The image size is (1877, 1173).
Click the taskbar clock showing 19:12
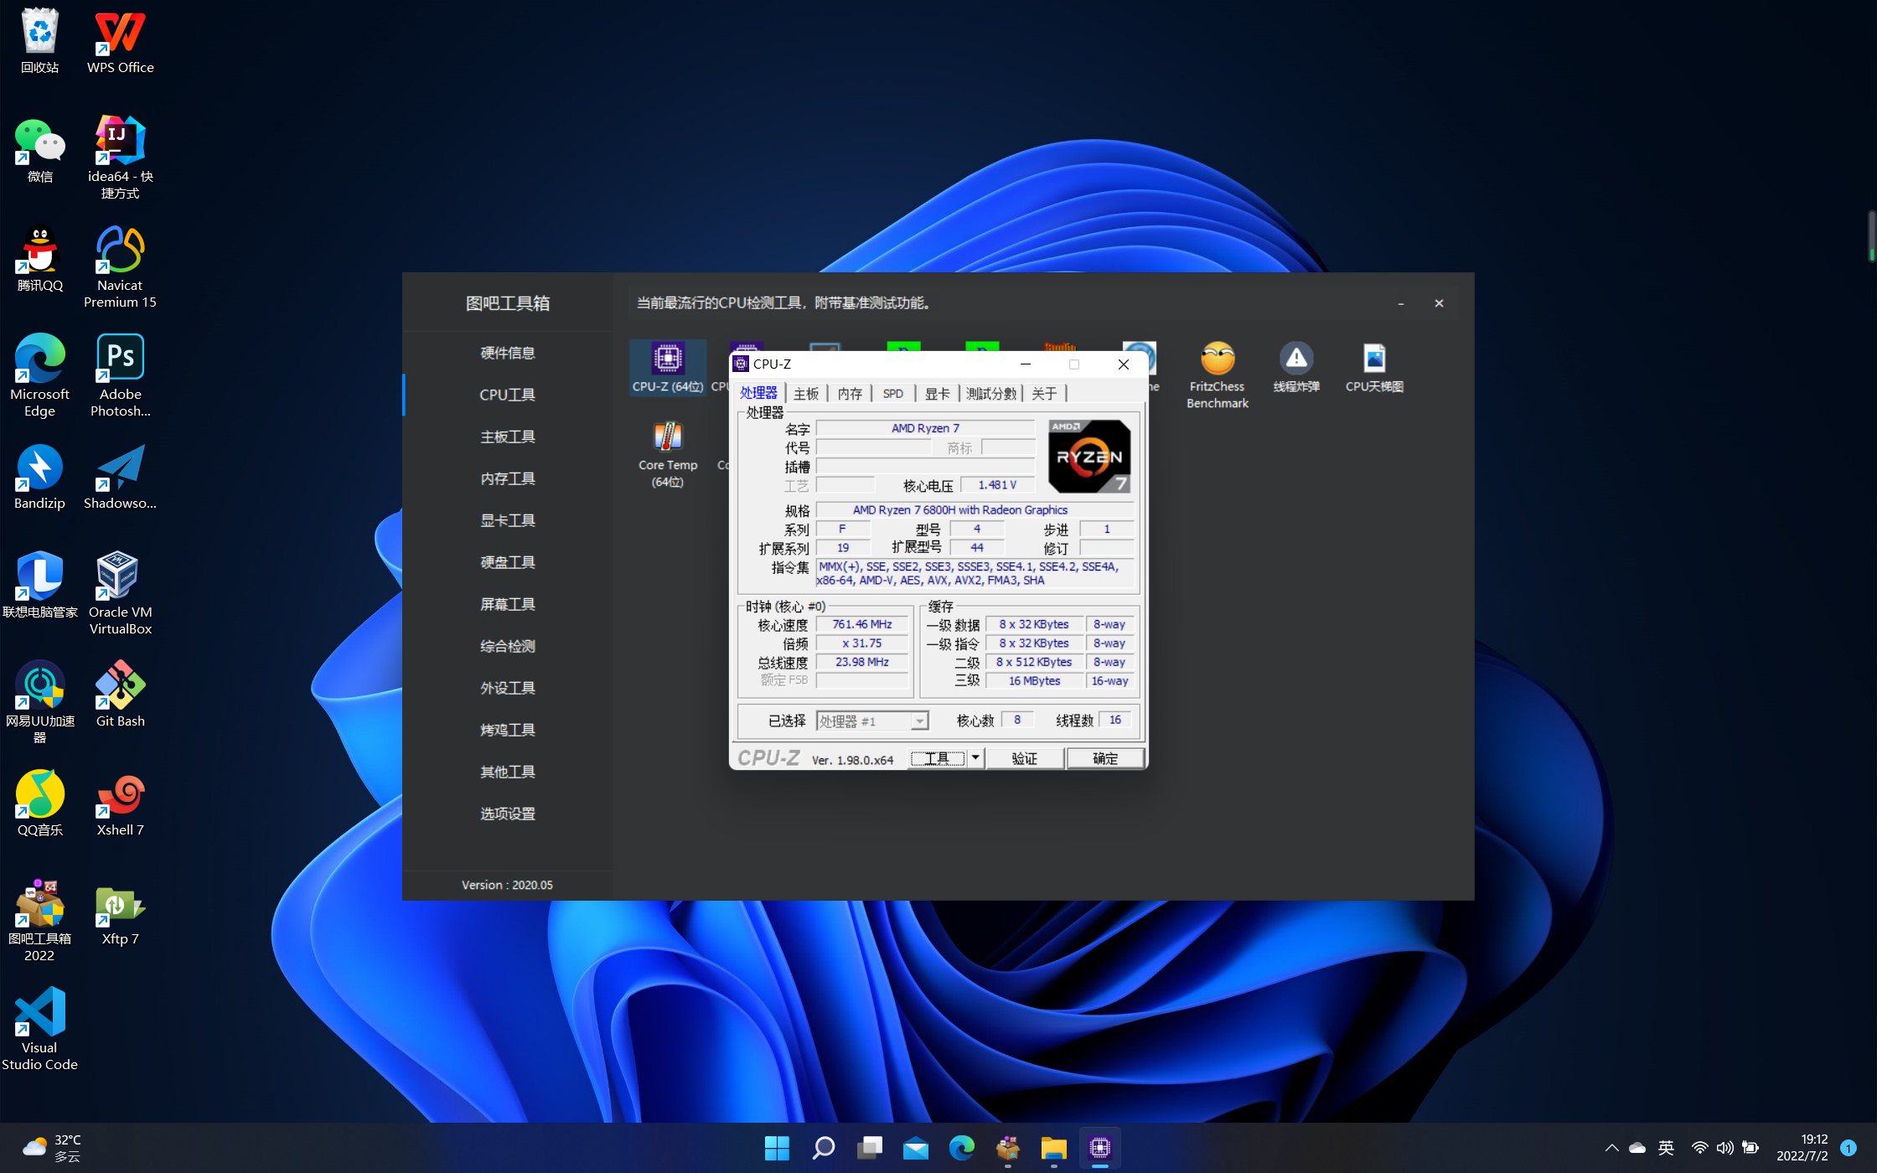[x=1802, y=1148]
